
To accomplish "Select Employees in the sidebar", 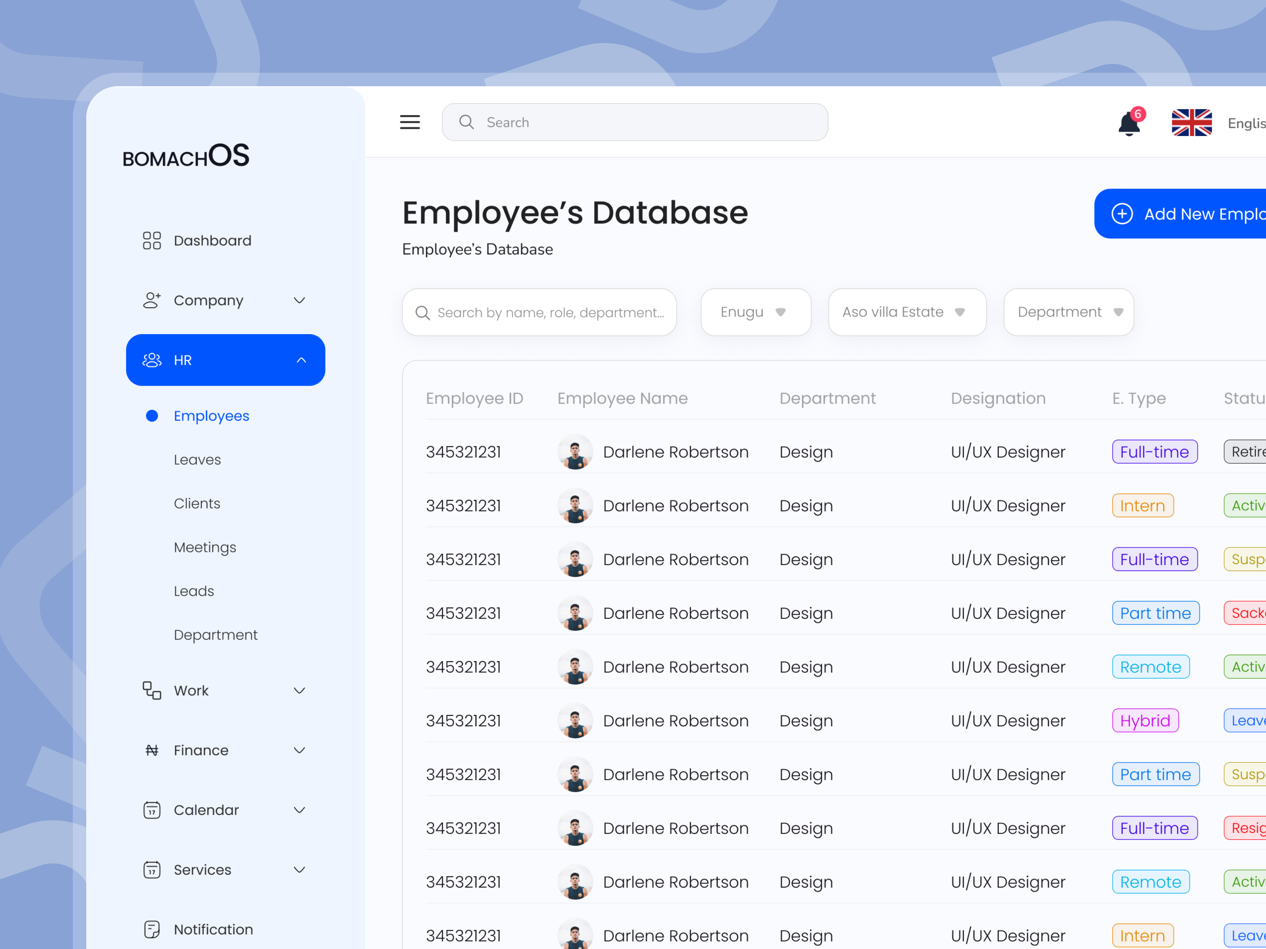I will 211,416.
